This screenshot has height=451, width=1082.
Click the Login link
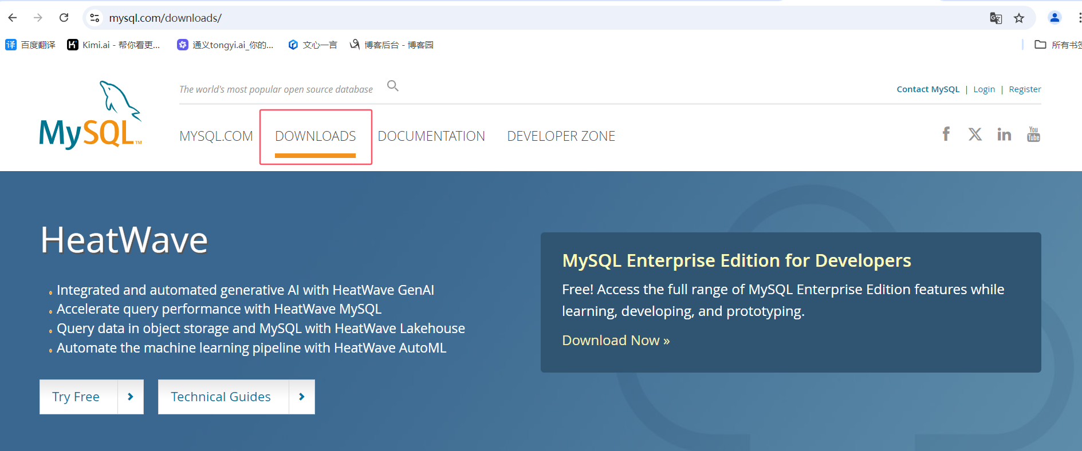(x=984, y=89)
